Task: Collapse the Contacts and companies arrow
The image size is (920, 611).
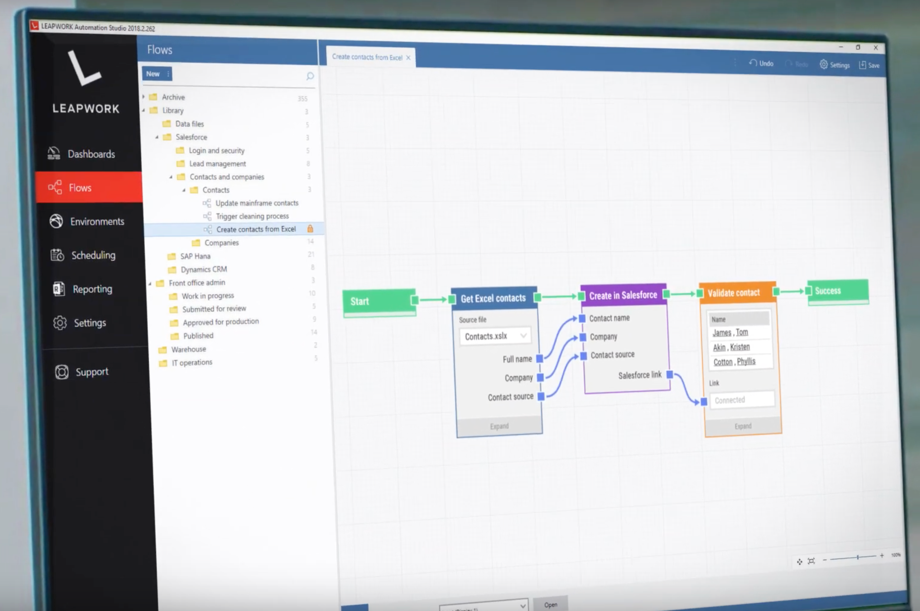Action: pos(171,177)
